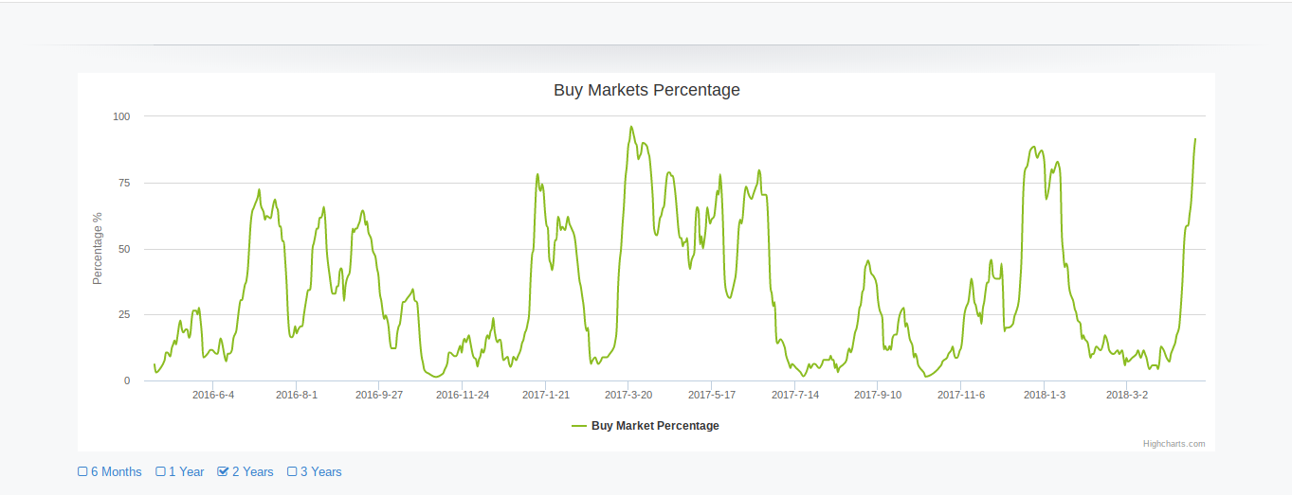Check the 1 Year range option
Image resolution: width=1292 pixels, height=495 pixels.
click(161, 471)
